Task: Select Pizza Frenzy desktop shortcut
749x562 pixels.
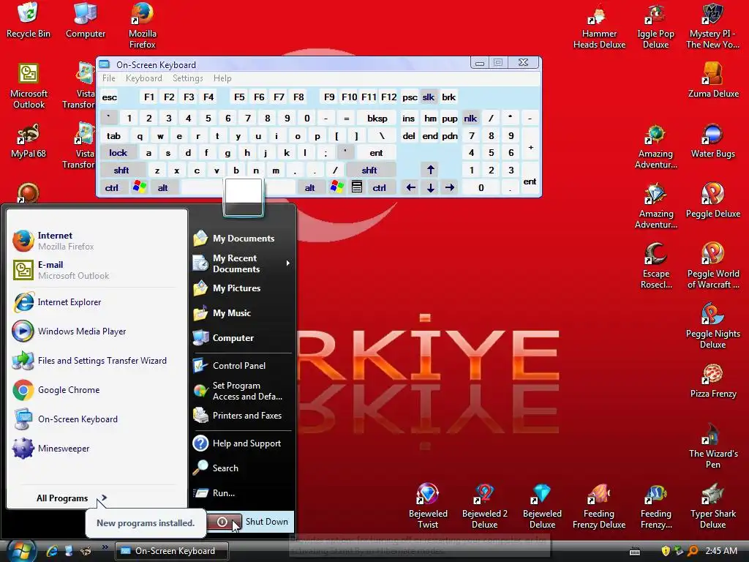Action: coord(712,380)
